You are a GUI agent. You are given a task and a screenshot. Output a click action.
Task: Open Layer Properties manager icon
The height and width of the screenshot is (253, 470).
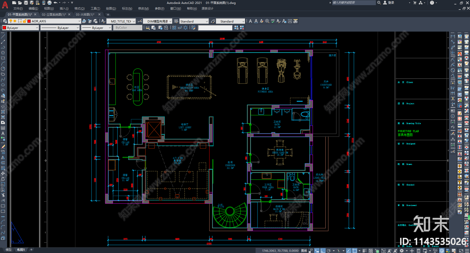[x=5, y=21]
